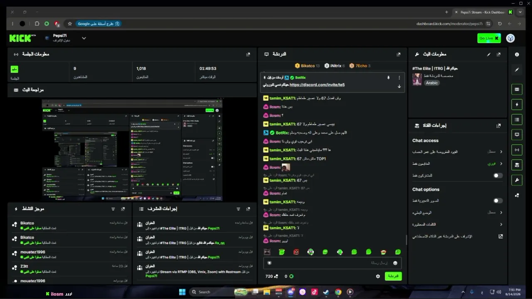Bookmark this page with the star icon
Viewport: 532px width, 299px height.
(x=70, y=24)
